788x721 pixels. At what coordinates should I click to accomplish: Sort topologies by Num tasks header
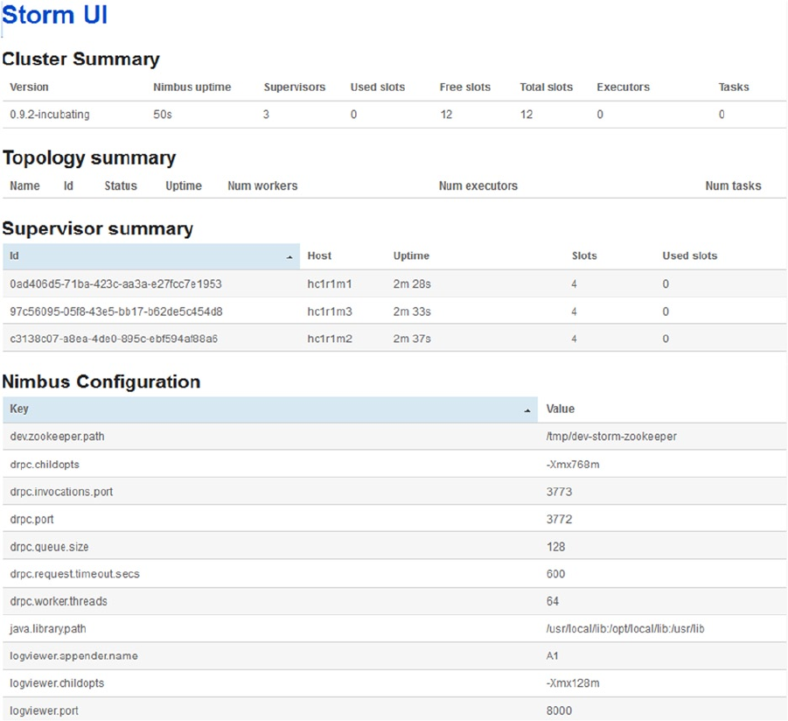[x=733, y=186]
